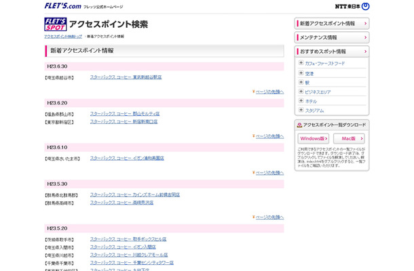Viewport: 414px width, 271px height.
Task: Open the Starbucks link for 東京都新宿区
Action: tap(124, 122)
